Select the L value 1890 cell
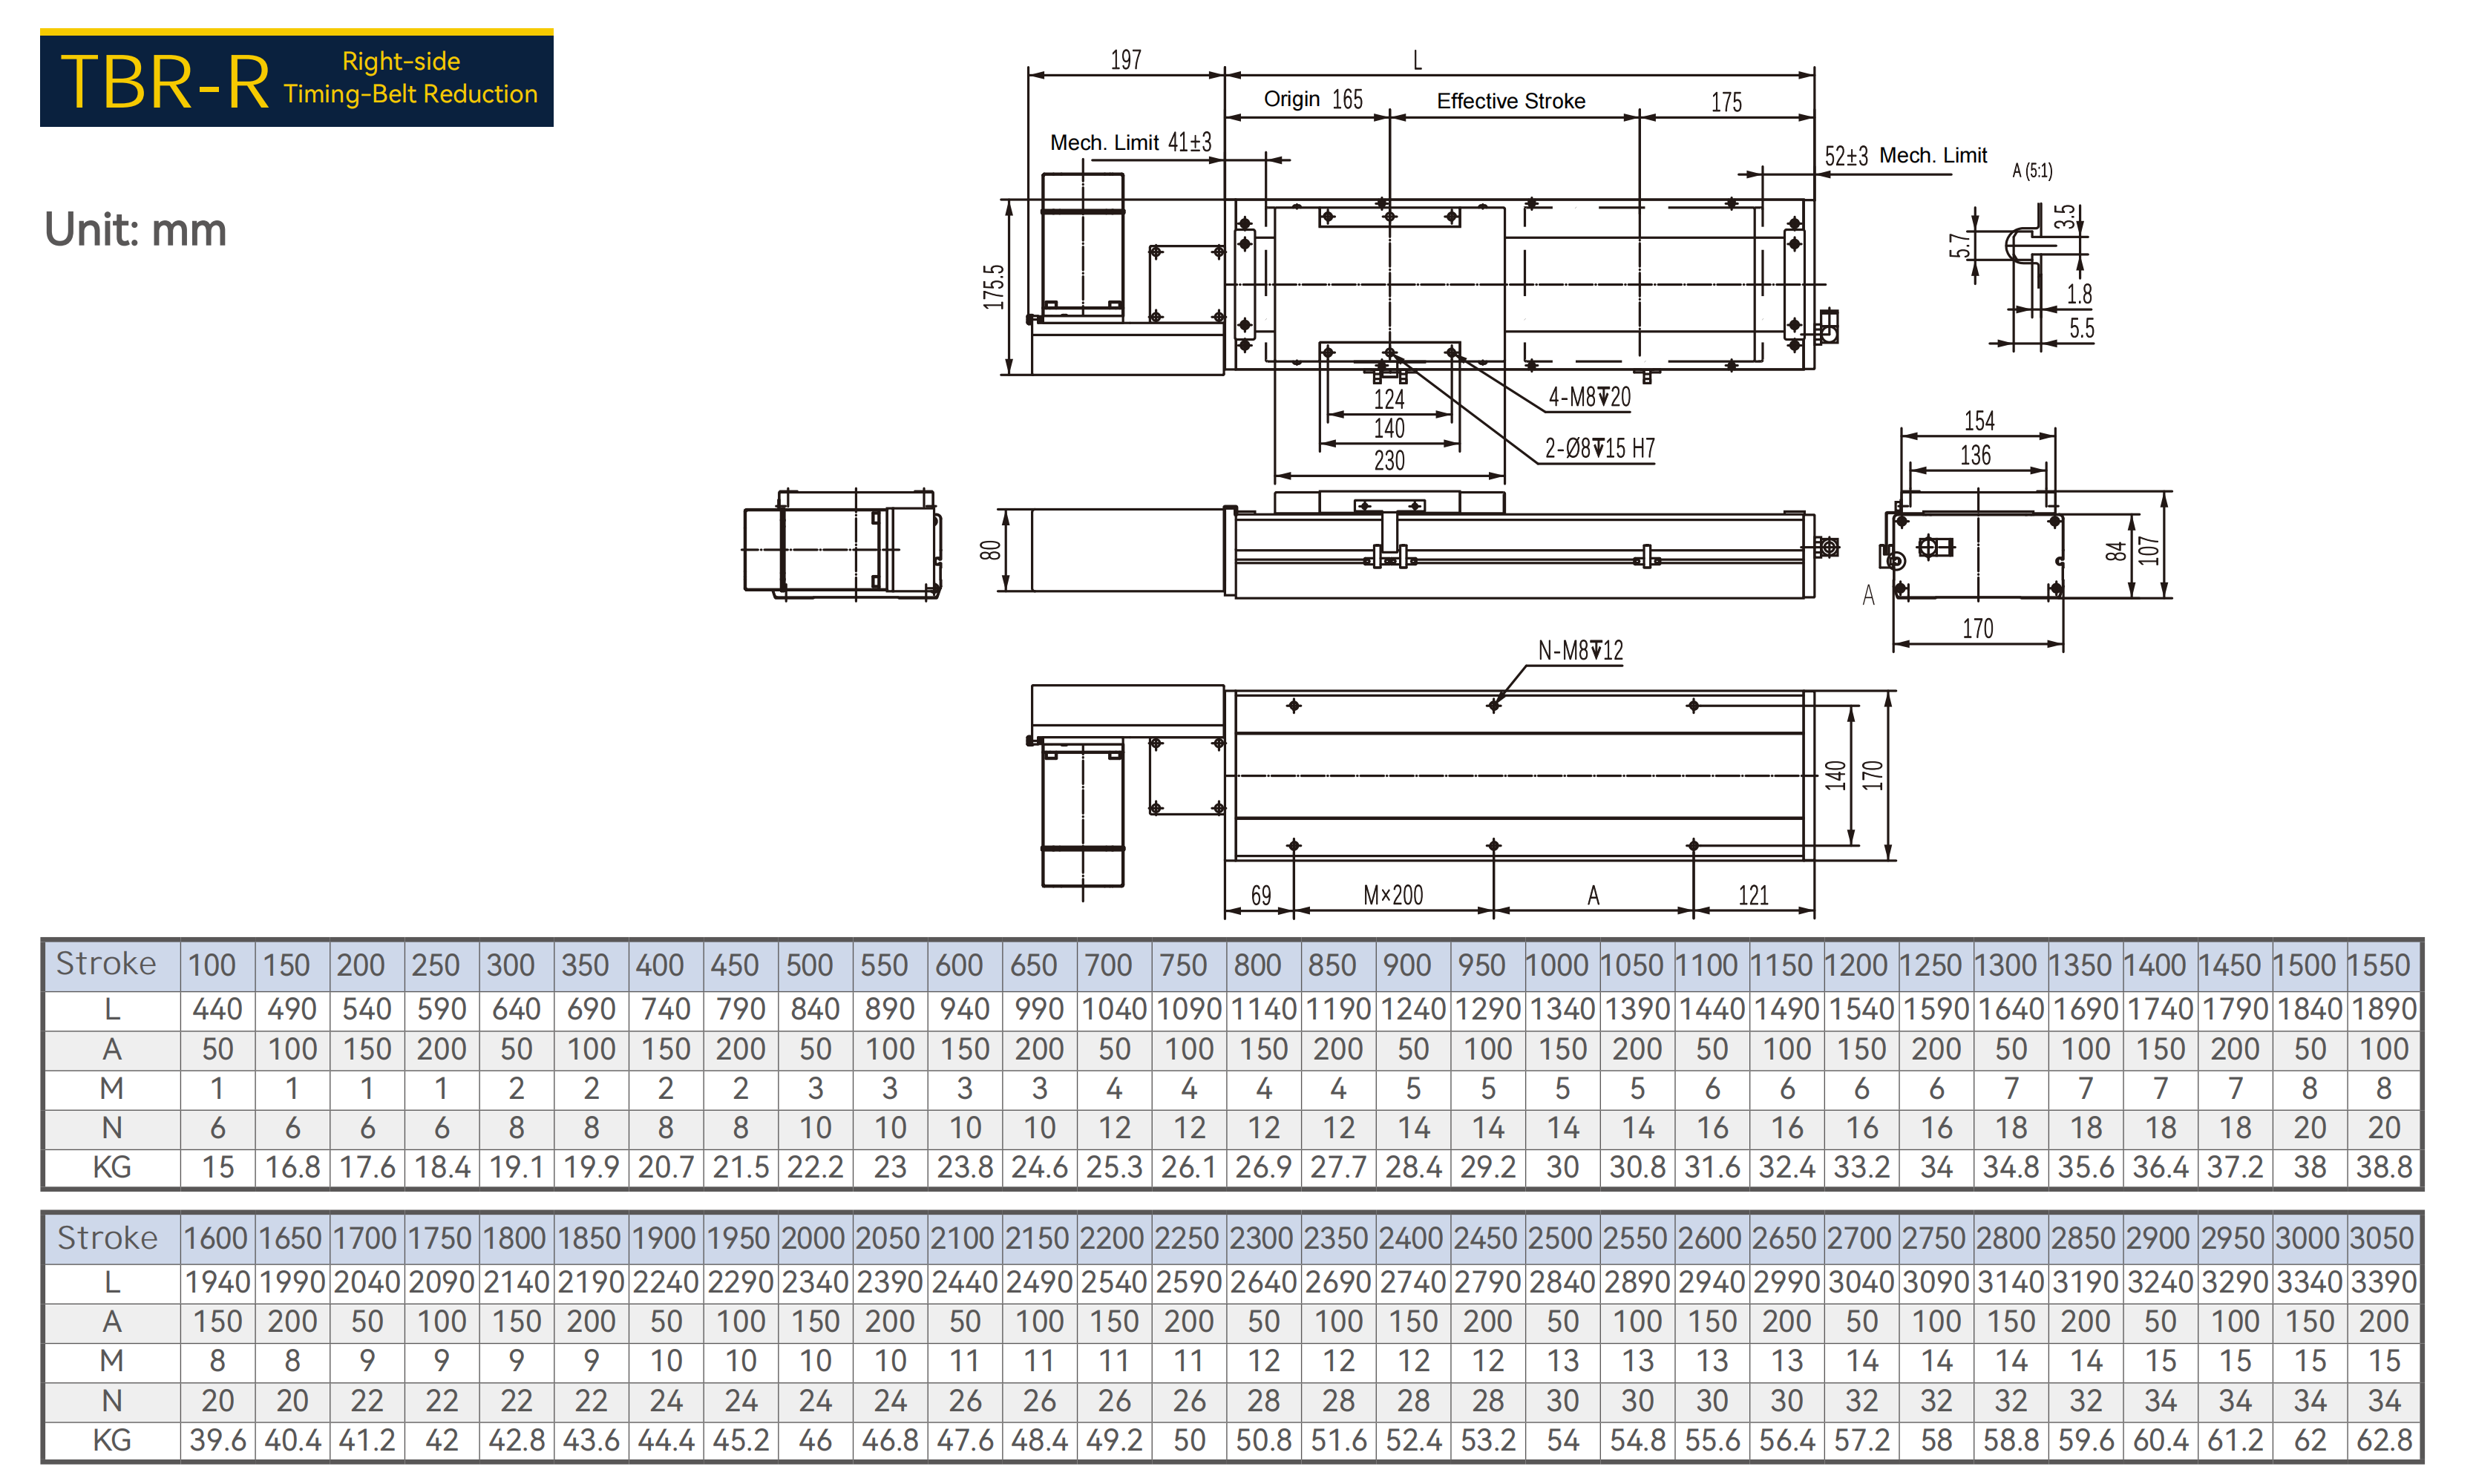The width and height of the screenshot is (2476, 1484). pyautogui.click(x=2384, y=1010)
